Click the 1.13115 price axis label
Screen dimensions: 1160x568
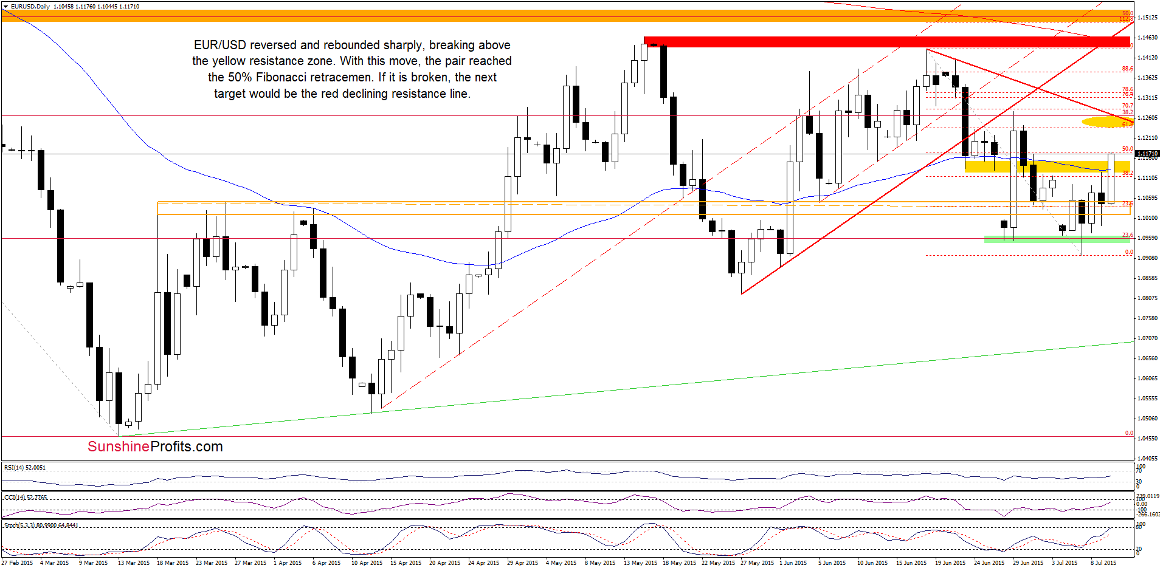[x=1147, y=98]
